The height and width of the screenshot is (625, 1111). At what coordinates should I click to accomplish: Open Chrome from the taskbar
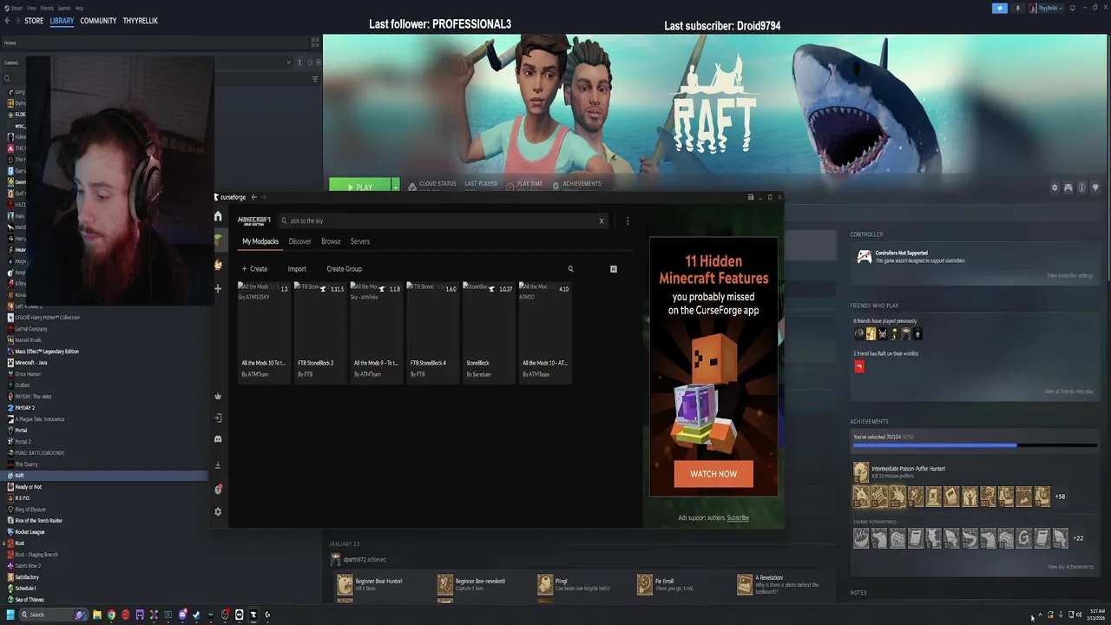coord(111,615)
